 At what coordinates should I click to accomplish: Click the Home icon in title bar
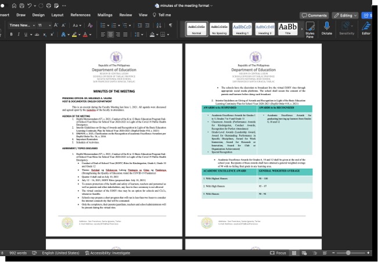click(x=14, y=6)
